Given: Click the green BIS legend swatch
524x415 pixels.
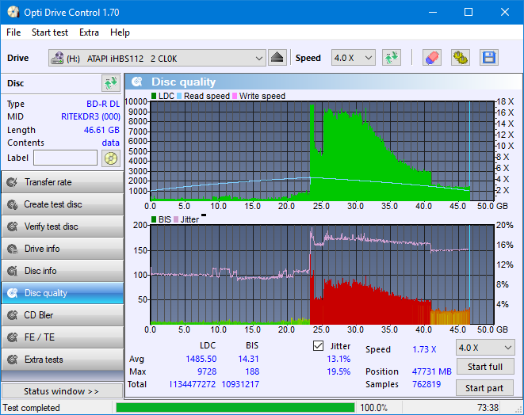Looking at the screenshot, I should coord(154,219).
